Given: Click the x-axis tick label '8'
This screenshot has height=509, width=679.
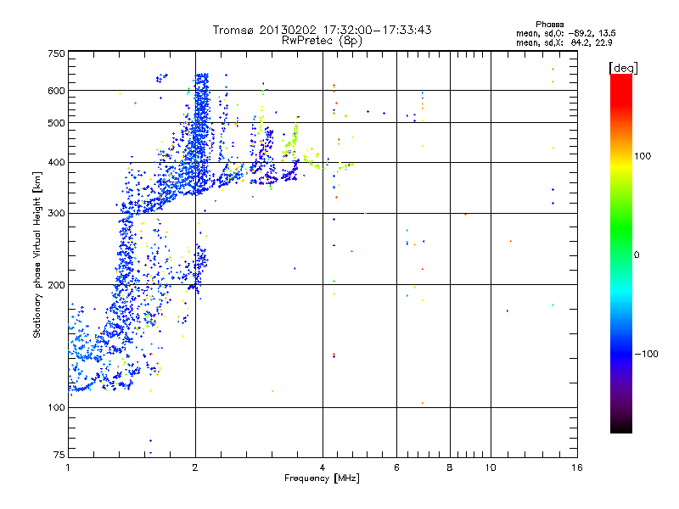Looking at the screenshot, I should (x=450, y=467).
